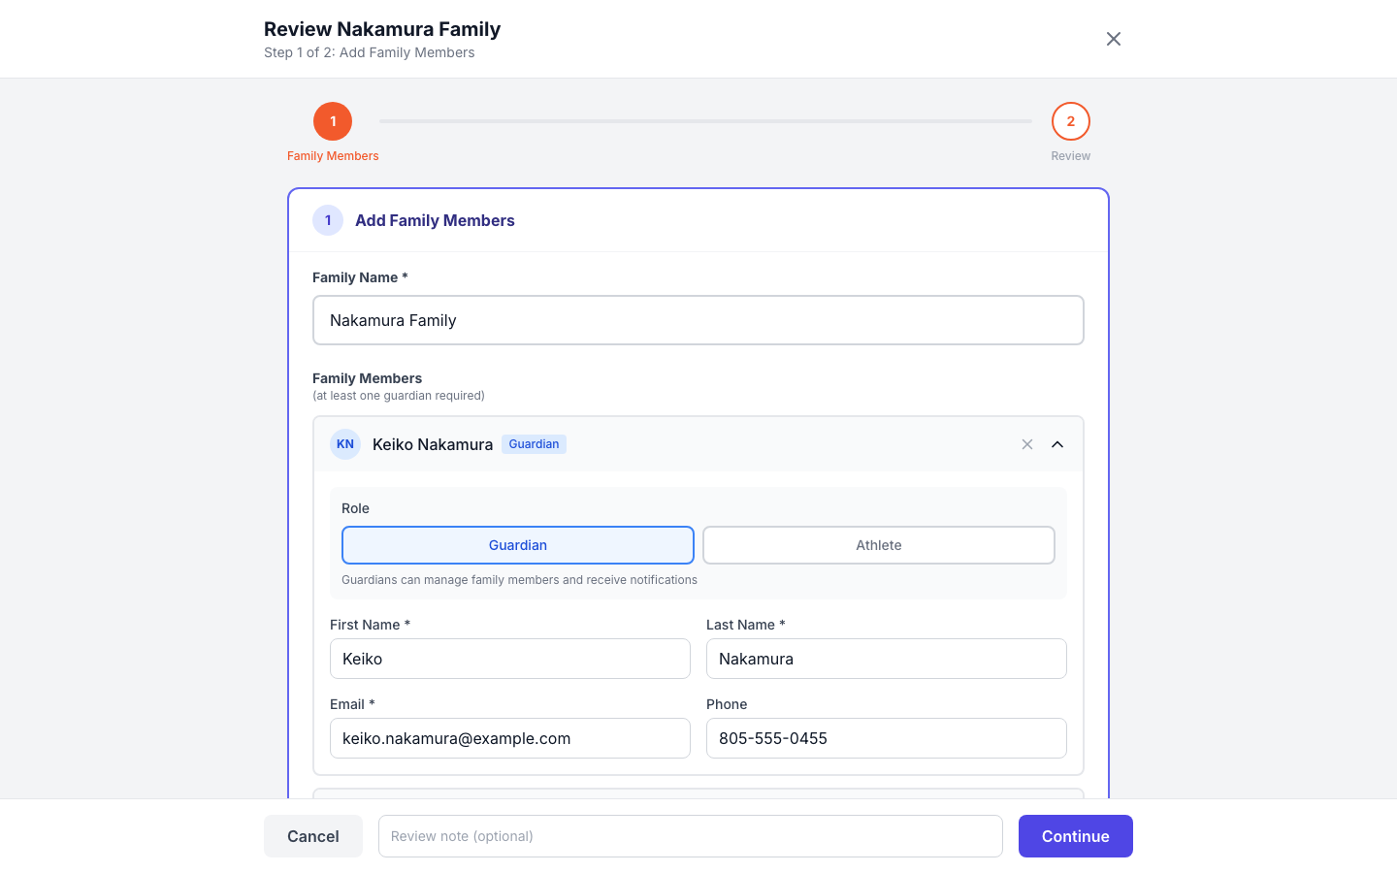Image resolution: width=1397 pixels, height=873 pixels.
Task: Click the Cancel button
Action: point(313,836)
